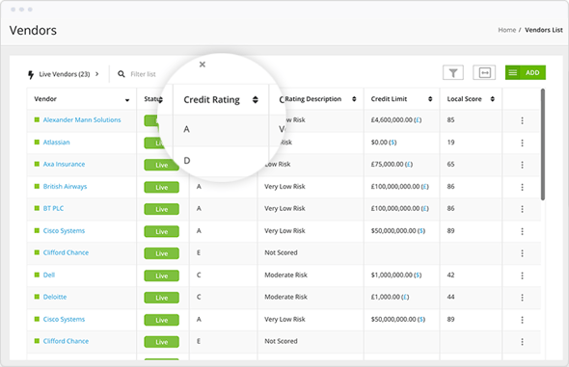This screenshot has width=569, height=367.
Task: Sort by the Credit Rating column arrows
Action: (256, 99)
